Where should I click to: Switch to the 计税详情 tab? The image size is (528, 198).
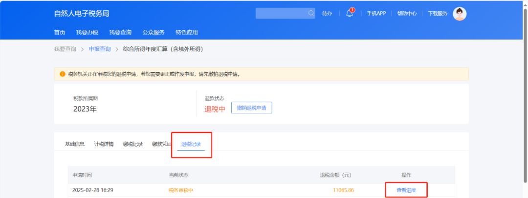104,144
